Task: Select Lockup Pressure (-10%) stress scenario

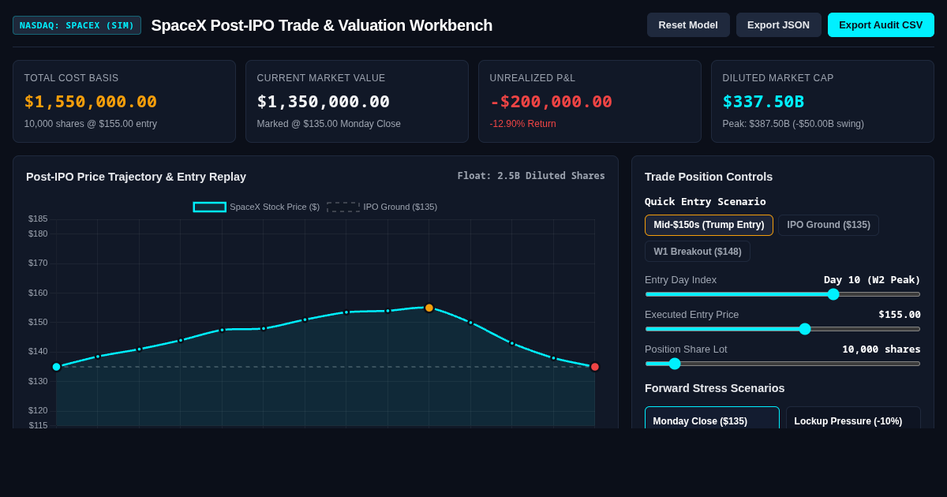Action: [x=853, y=418]
